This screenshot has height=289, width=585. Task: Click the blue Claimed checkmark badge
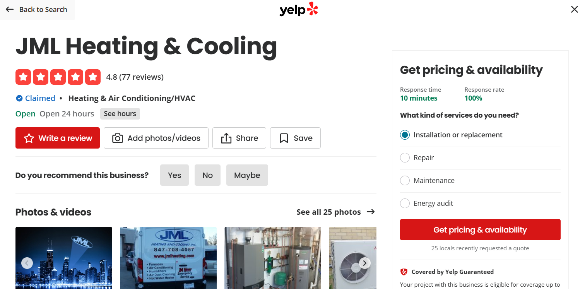[19, 98]
